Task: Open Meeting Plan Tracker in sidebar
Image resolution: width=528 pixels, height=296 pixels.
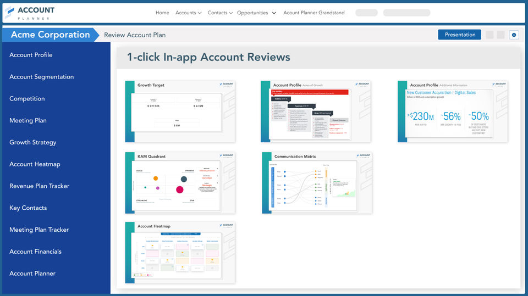Action: click(39, 230)
